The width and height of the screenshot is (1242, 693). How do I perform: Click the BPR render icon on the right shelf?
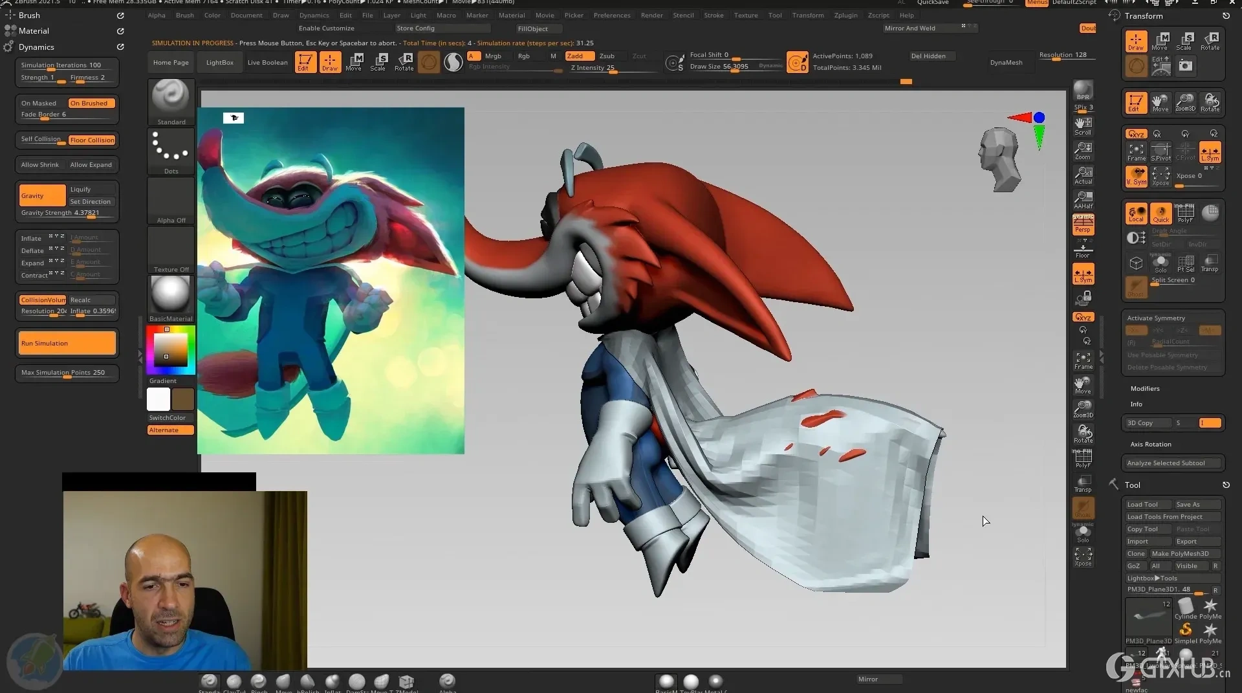pos(1084,91)
